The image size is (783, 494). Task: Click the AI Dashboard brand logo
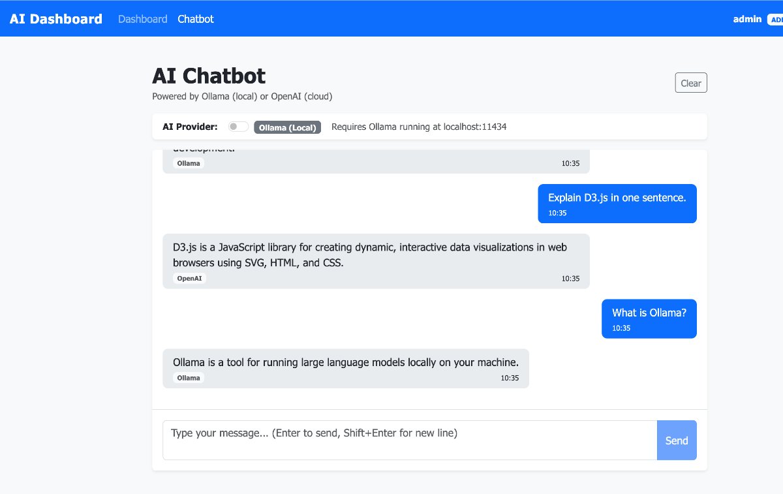55,19
